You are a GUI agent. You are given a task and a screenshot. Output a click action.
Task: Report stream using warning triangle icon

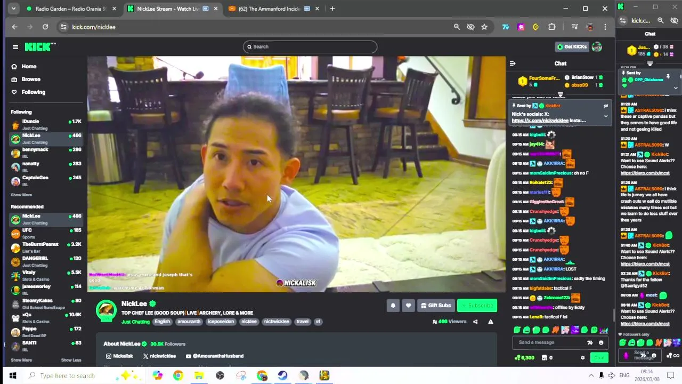(491, 322)
